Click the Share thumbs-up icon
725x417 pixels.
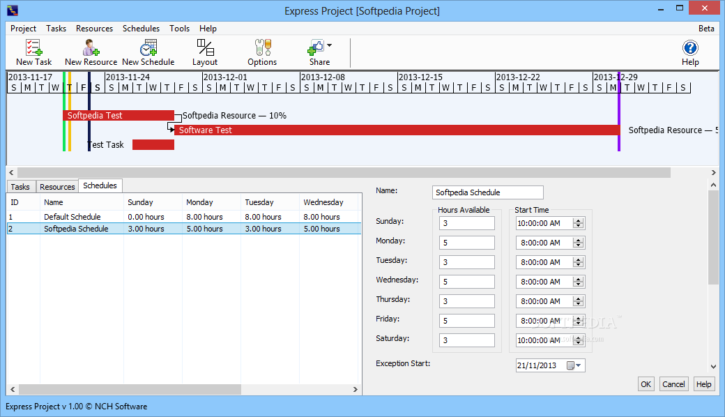(316, 47)
